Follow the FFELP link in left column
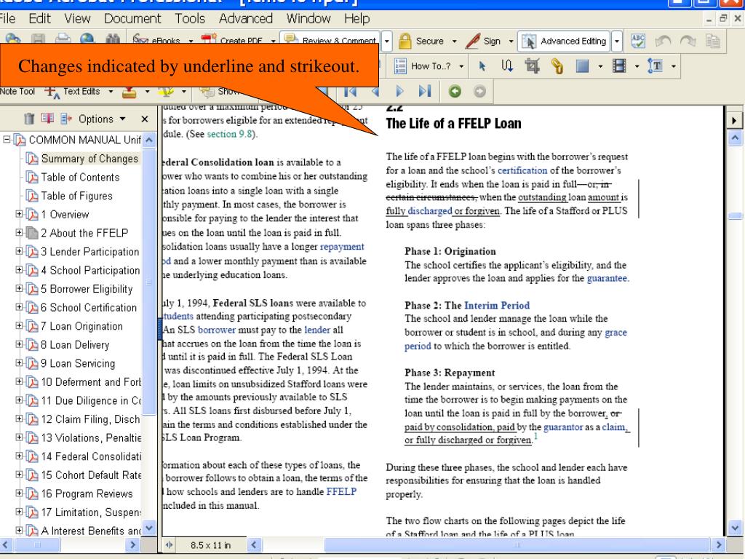Viewport: 745px width, 559px height. tap(341, 491)
